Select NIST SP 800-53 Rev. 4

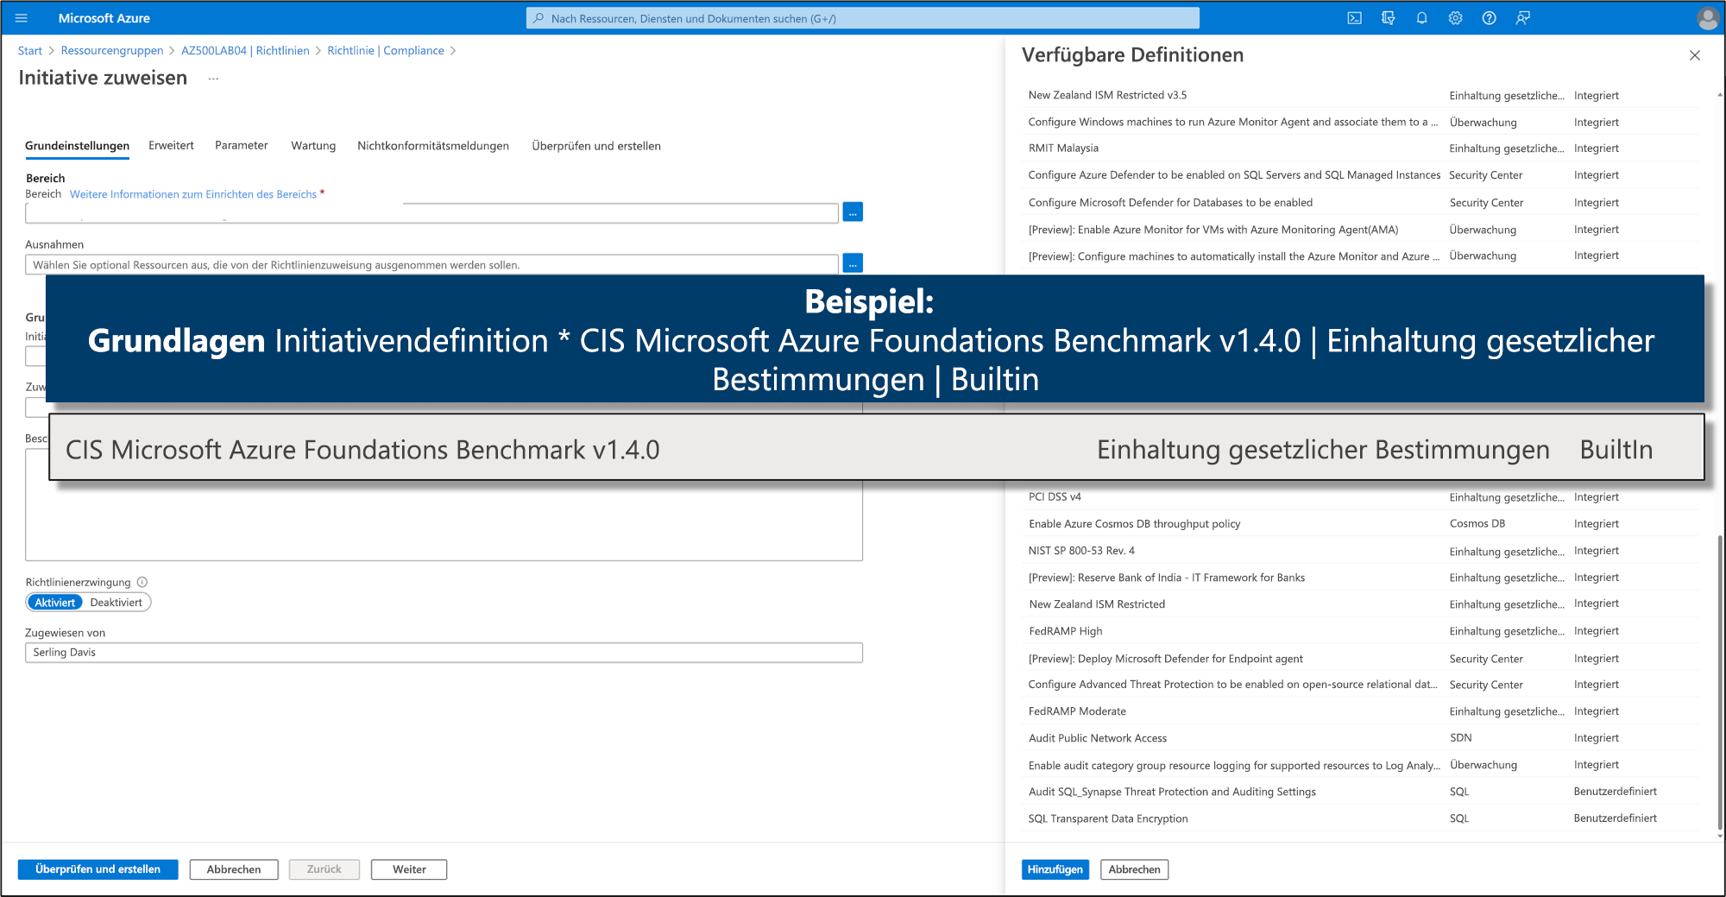click(1362, 551)
